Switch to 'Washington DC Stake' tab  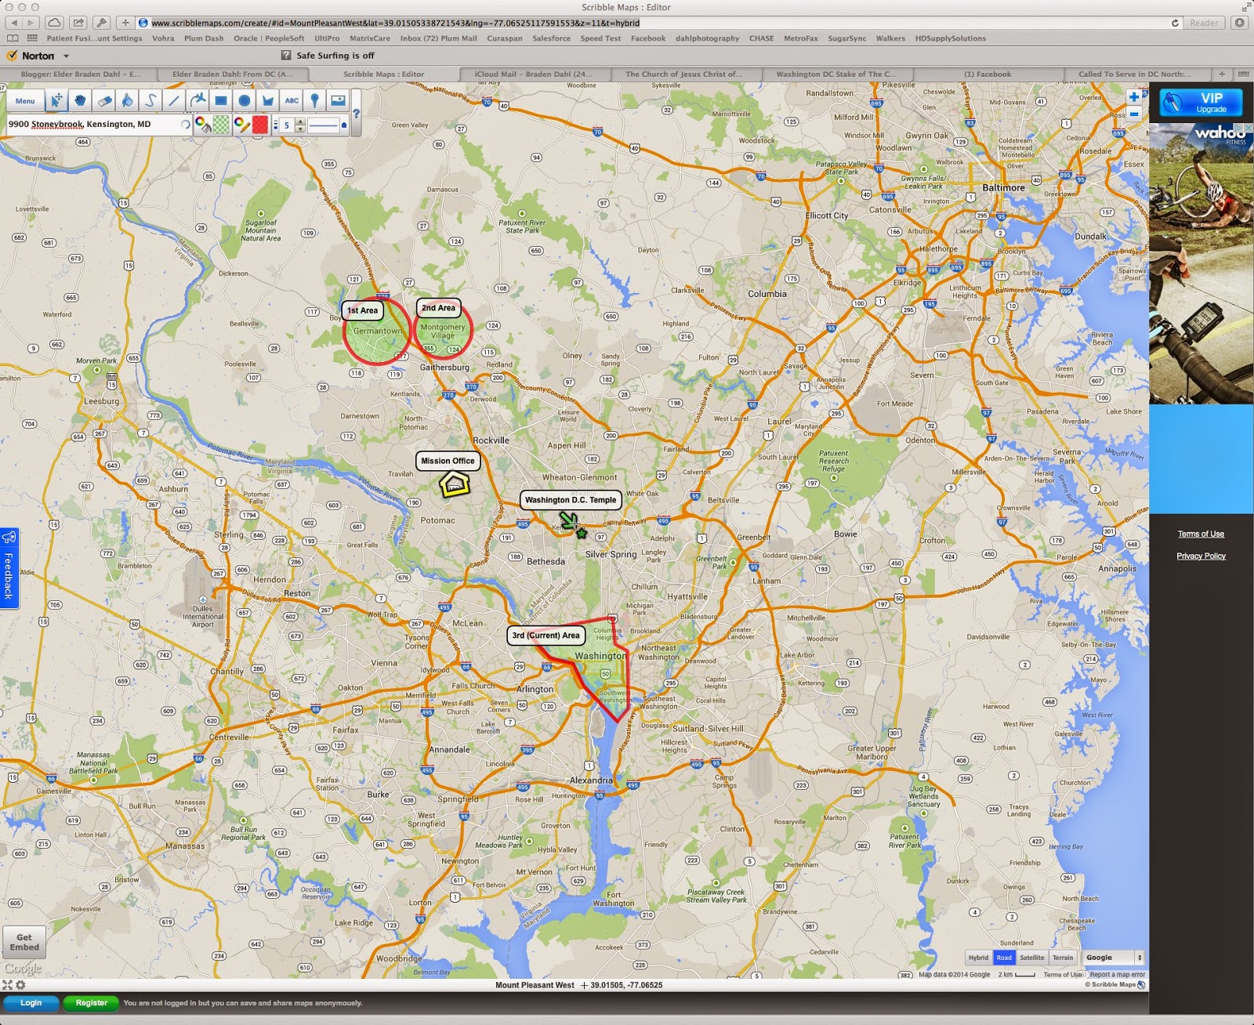click(836, 74)
